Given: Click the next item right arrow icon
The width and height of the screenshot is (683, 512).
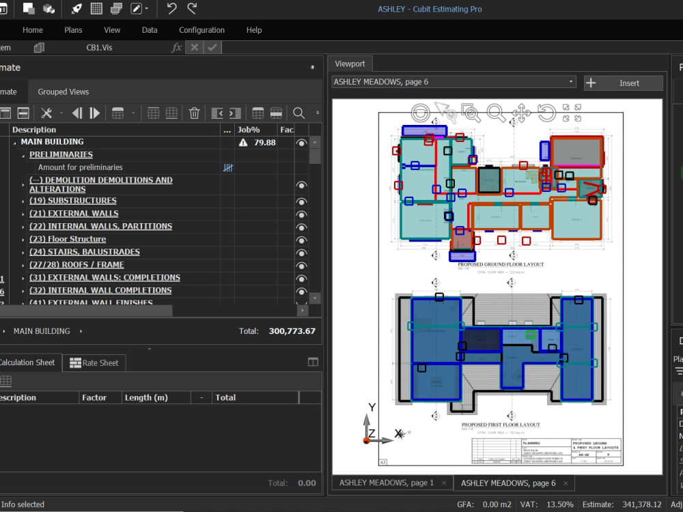Looking at the screenshot, I should [x=94, y=113].
